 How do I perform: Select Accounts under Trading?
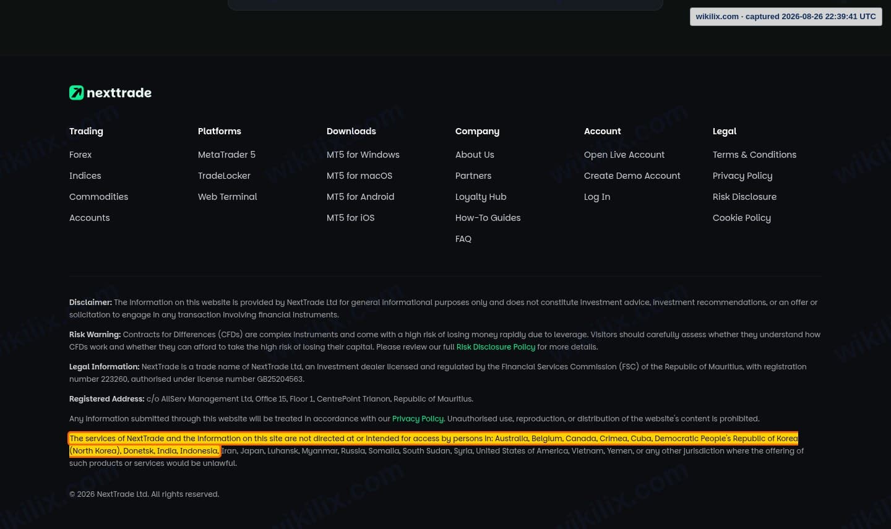tap(90, 218)
